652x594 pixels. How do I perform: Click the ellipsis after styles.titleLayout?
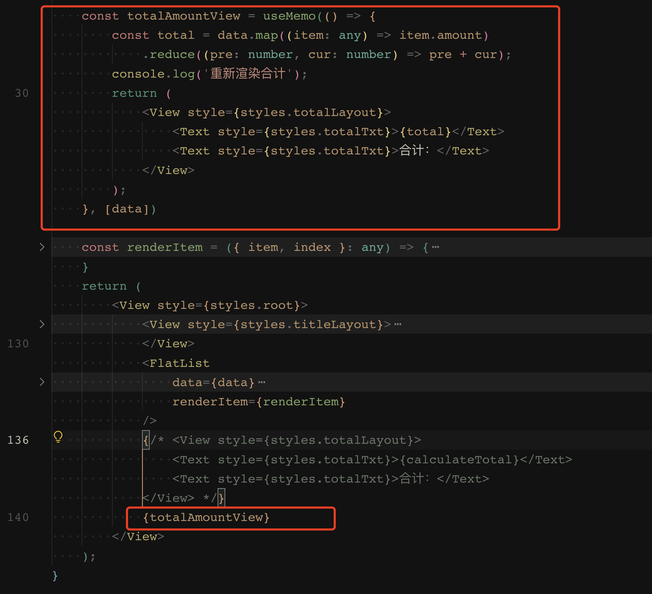point(398,325)
